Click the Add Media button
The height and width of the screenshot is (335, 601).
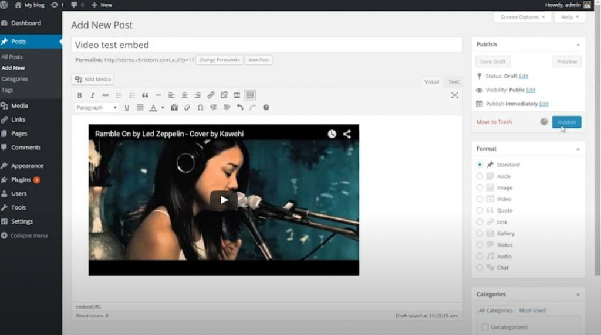coord(93,79)
